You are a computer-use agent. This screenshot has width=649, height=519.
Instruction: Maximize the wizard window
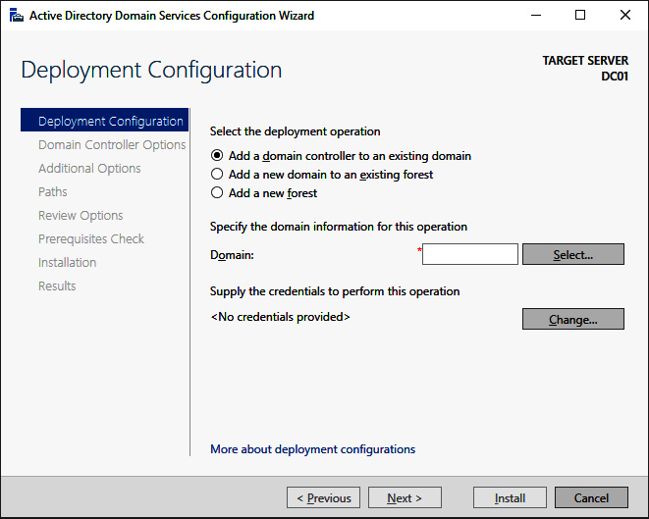(x=580, y=16)
